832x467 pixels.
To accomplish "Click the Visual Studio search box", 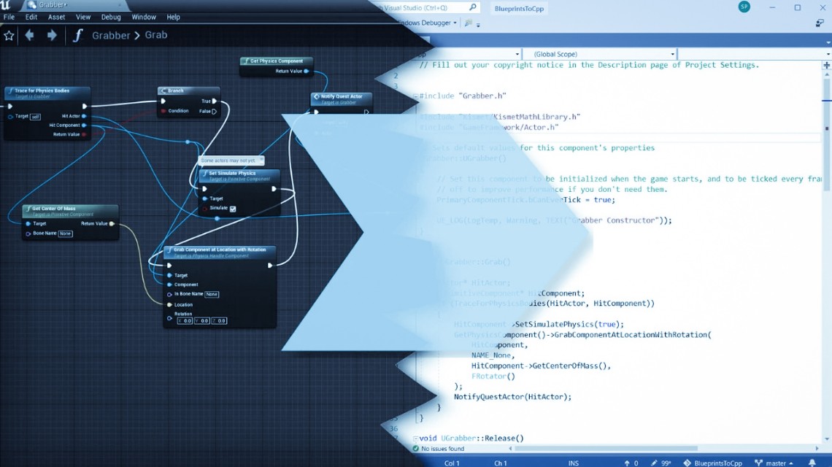I will (426, 7).
